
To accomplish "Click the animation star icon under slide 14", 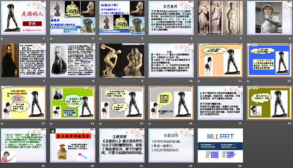I will click(51, 124).
